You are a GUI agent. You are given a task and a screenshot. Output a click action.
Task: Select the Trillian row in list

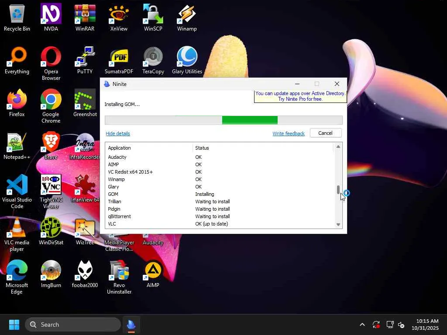220,202
